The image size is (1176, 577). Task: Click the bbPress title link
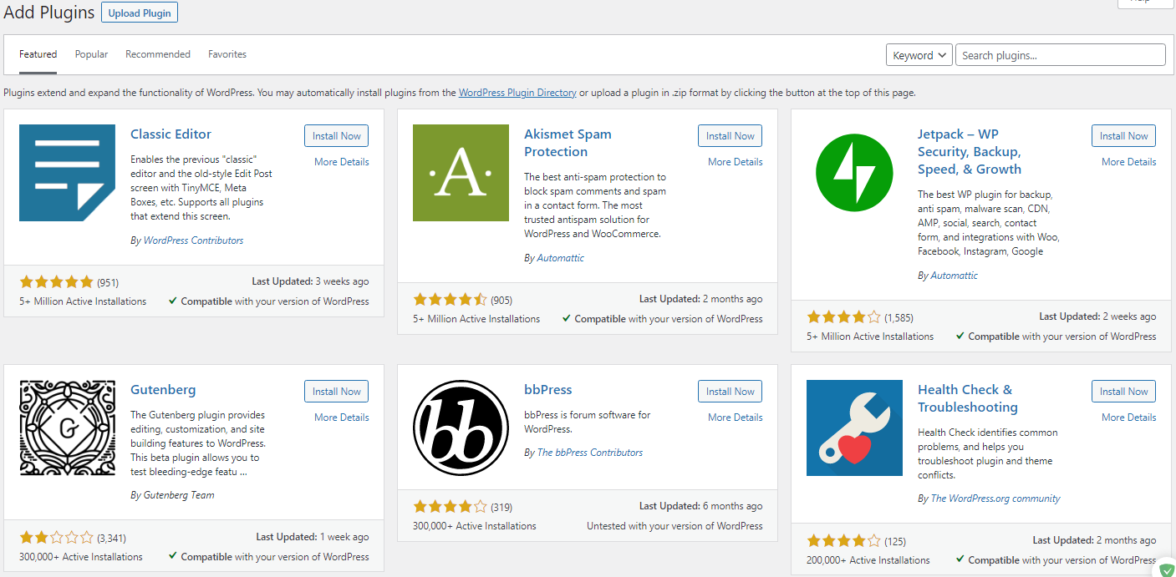click(548, 390)
